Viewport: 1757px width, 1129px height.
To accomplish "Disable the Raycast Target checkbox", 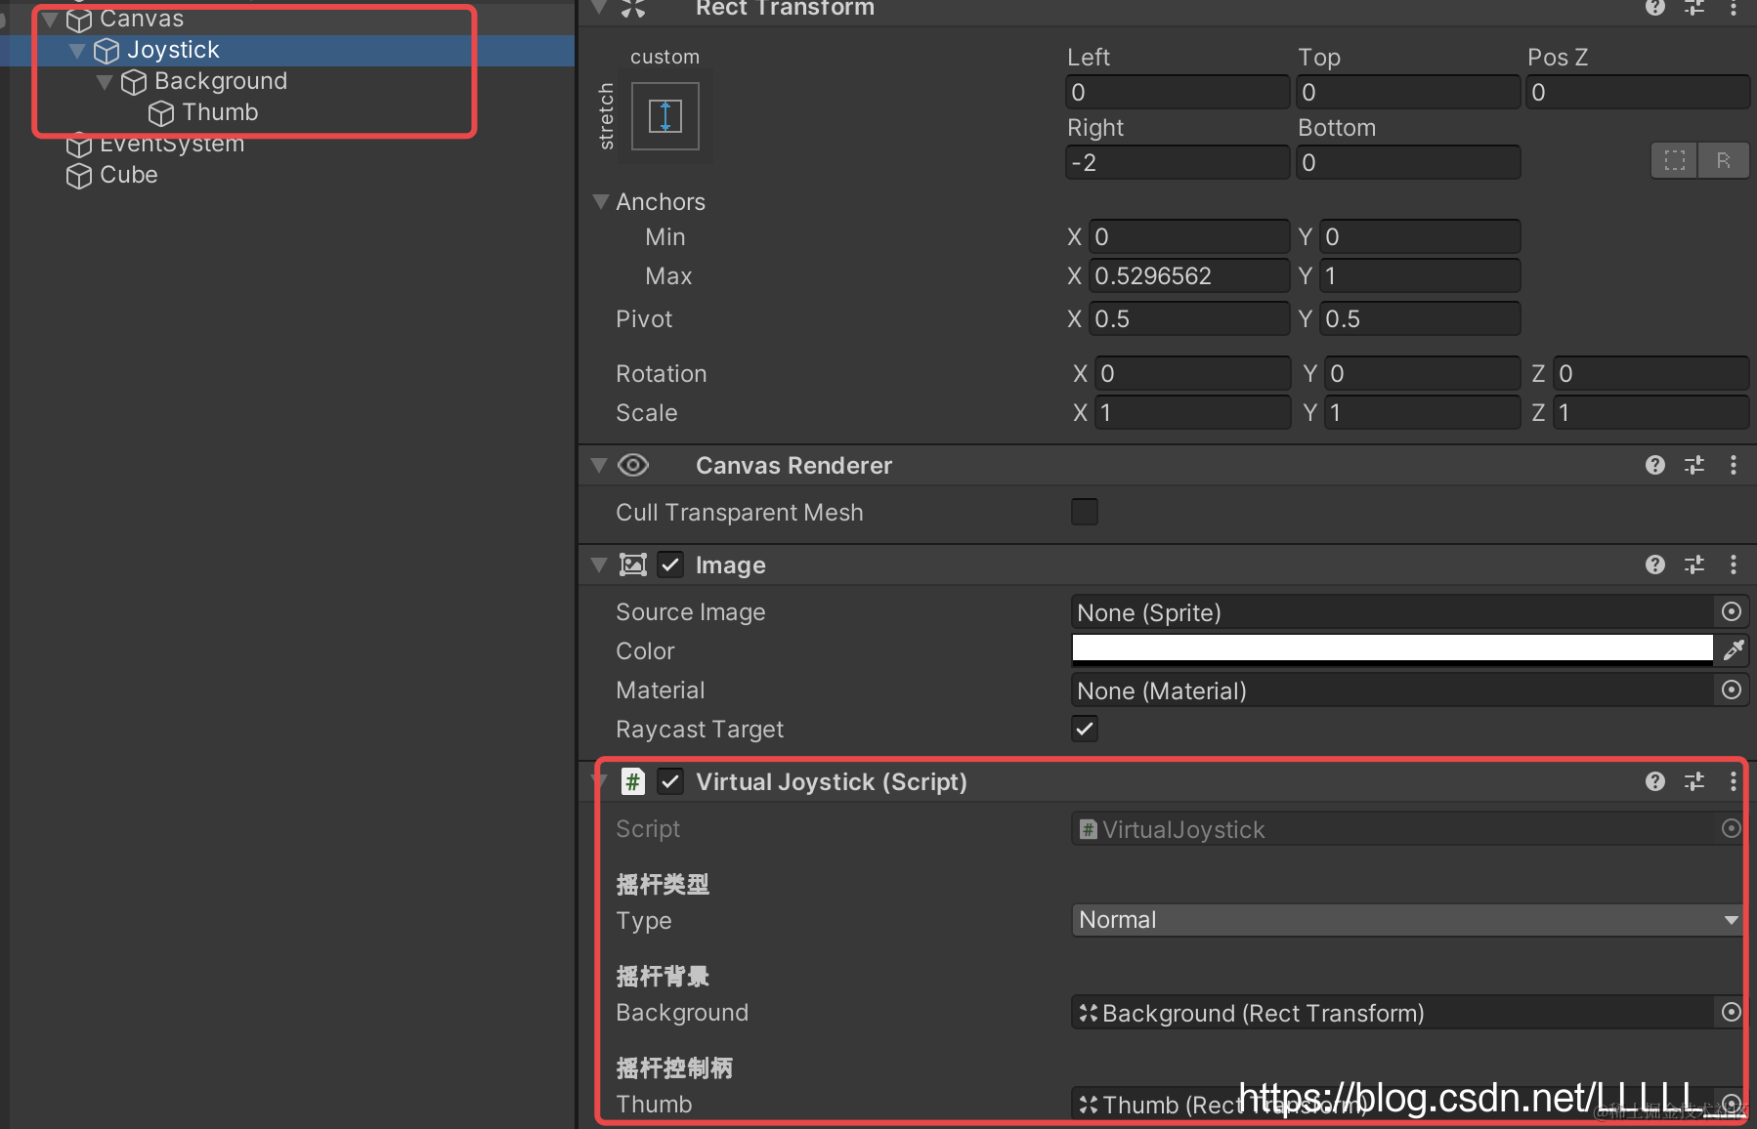I will (1085, 729).
